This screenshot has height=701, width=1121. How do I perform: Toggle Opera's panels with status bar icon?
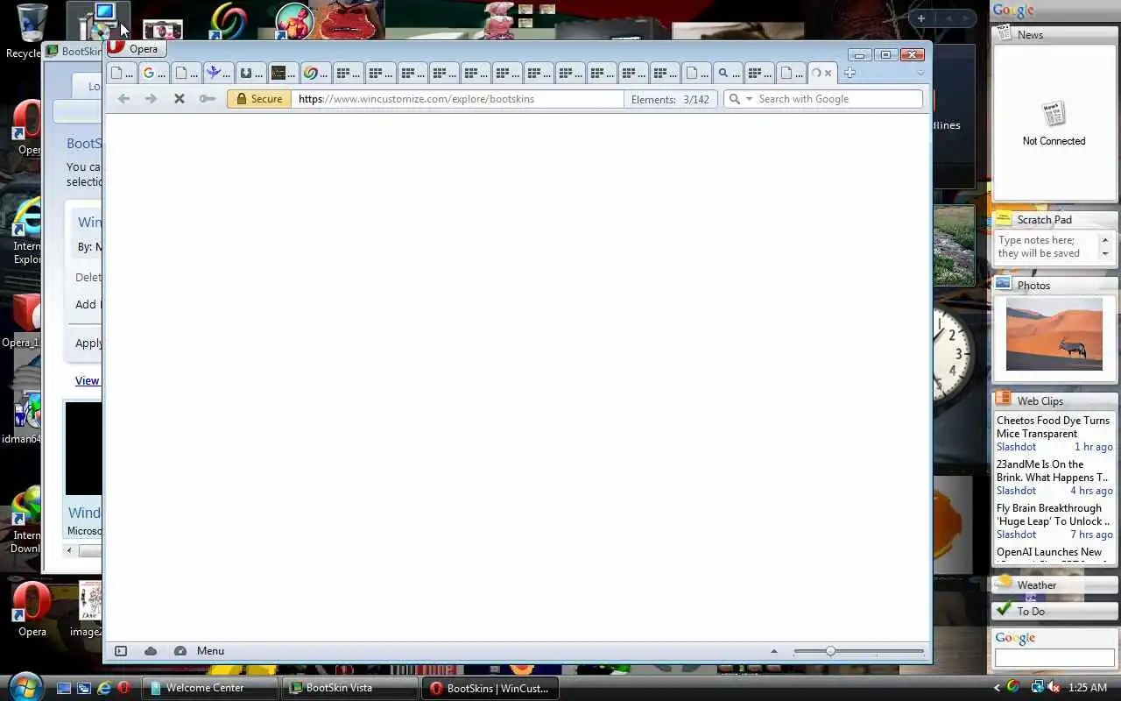coord(121,651)
